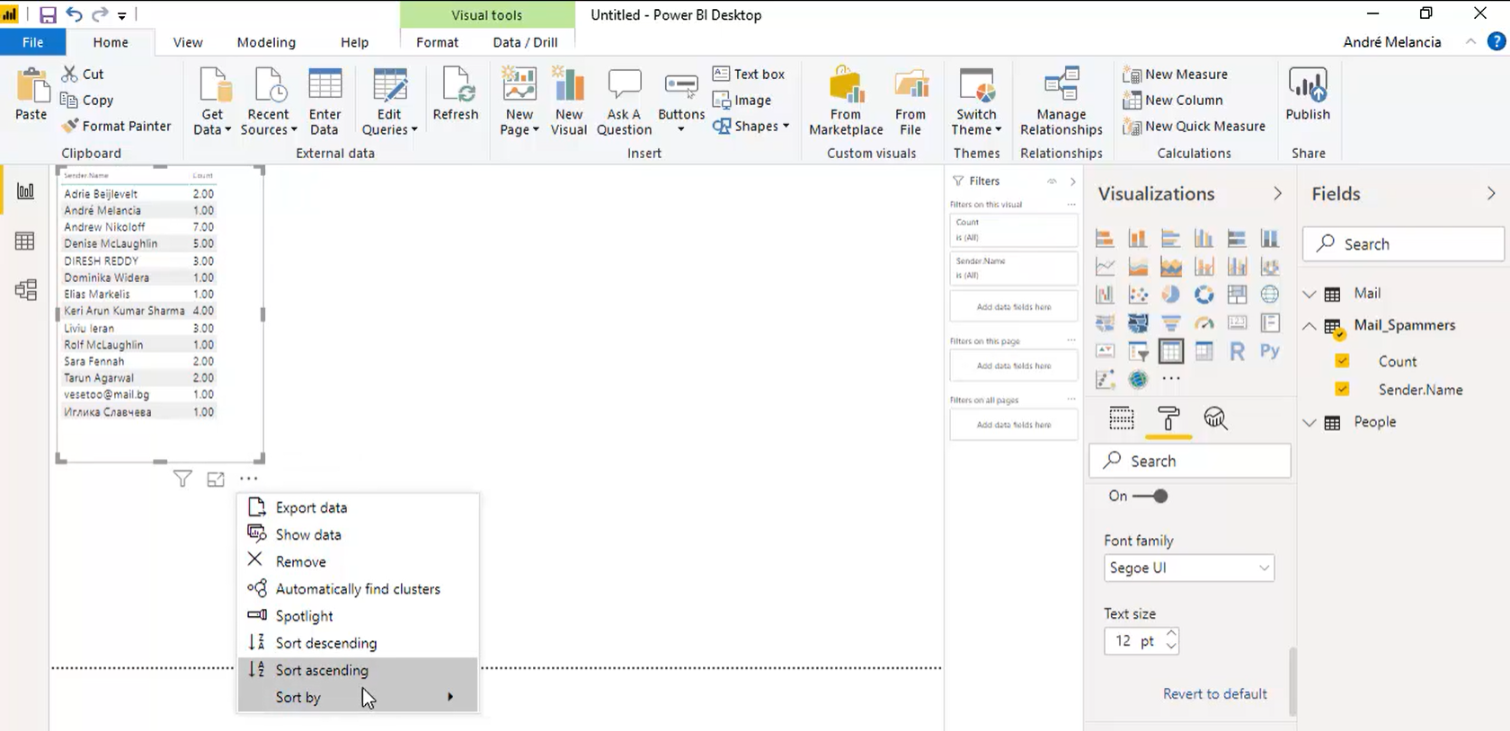Open the Shapes dropdown
Screen dimensions: 1510x731
coord(751,127)
